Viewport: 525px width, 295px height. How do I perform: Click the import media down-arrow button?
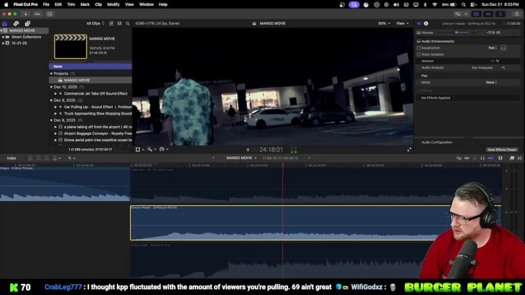coord(25,14)
